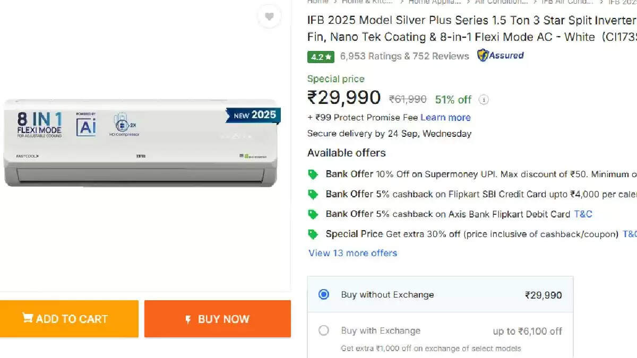The height and width of the screenshot is (358, 637).
Task: Click the BUY NOW button
Action: 218,319
